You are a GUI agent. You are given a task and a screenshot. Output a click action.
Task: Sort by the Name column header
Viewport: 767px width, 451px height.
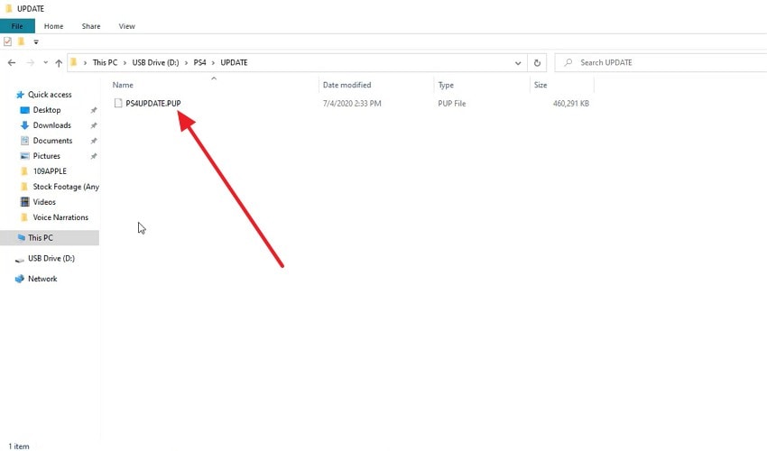pos(123,85)
